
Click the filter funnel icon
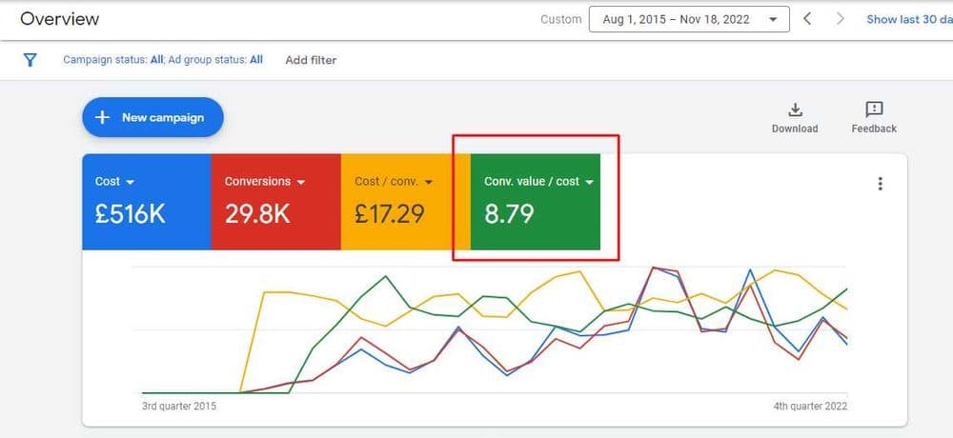[x=30, y=60]
